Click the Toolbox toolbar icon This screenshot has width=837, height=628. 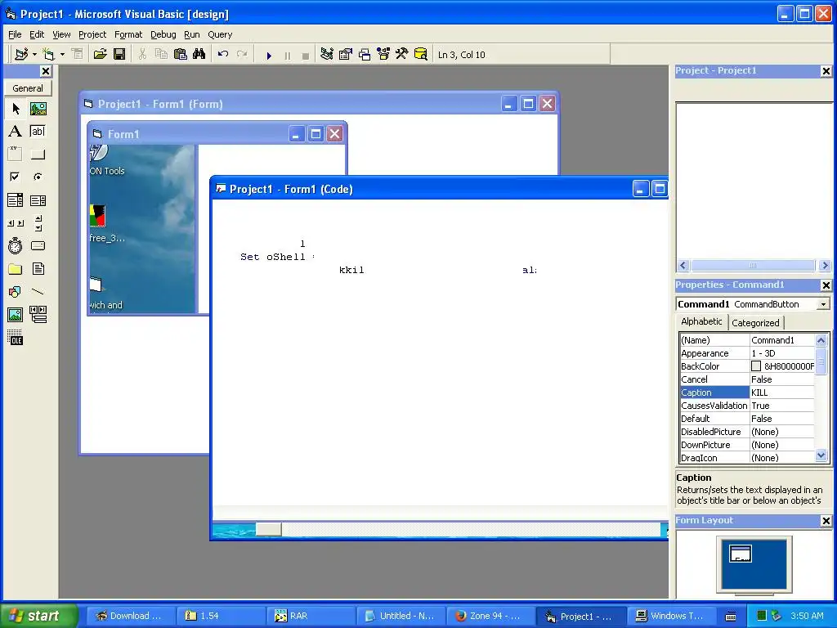coord(402,55)
